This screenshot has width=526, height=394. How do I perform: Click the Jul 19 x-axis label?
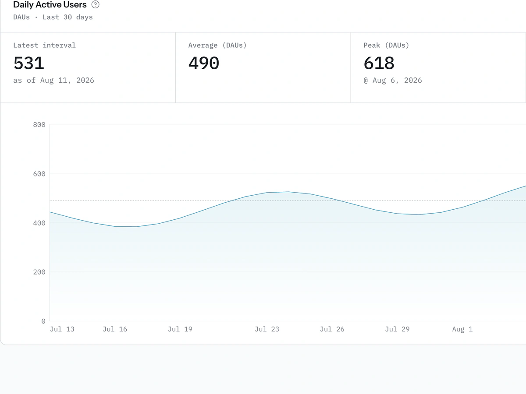coord(180,329)
